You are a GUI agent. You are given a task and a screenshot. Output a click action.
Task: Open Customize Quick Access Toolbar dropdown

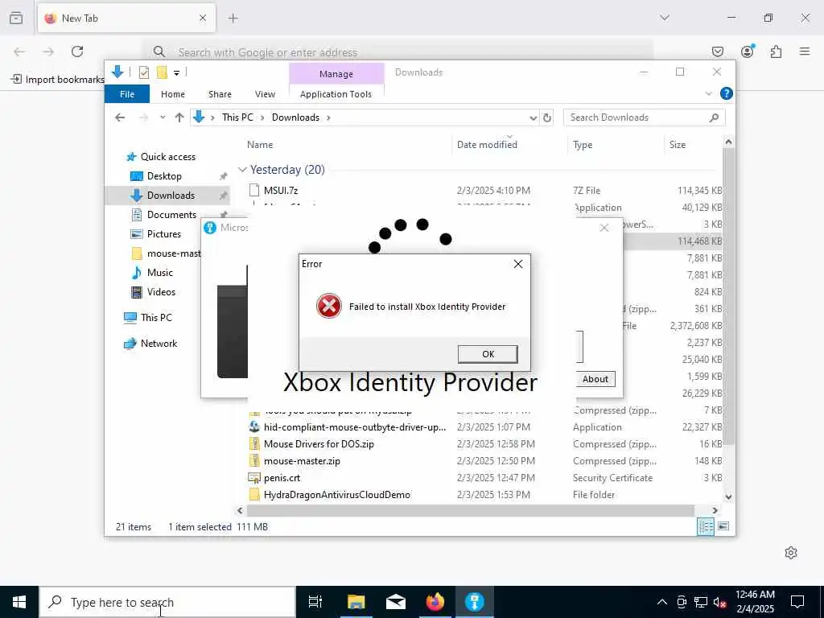point(176,73)
